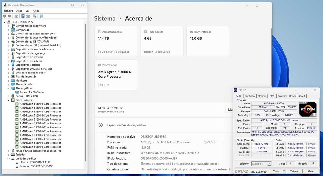Click the Armazenamento card icon in Settings
Screen dimensions: 323x176
tap(99, 32)
